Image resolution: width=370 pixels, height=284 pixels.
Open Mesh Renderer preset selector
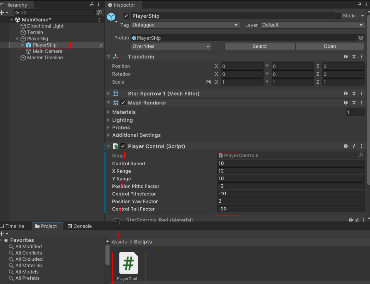coord(354,103)
